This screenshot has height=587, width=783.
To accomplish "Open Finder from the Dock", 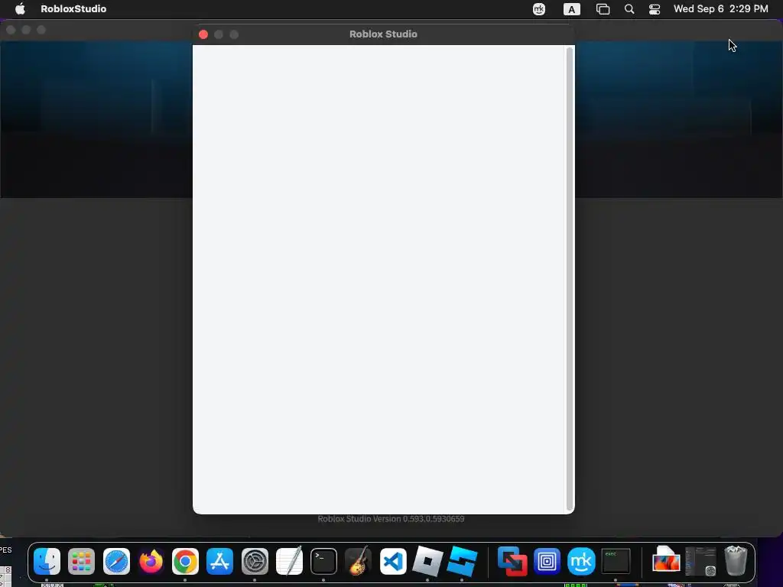I will point(47,561).
